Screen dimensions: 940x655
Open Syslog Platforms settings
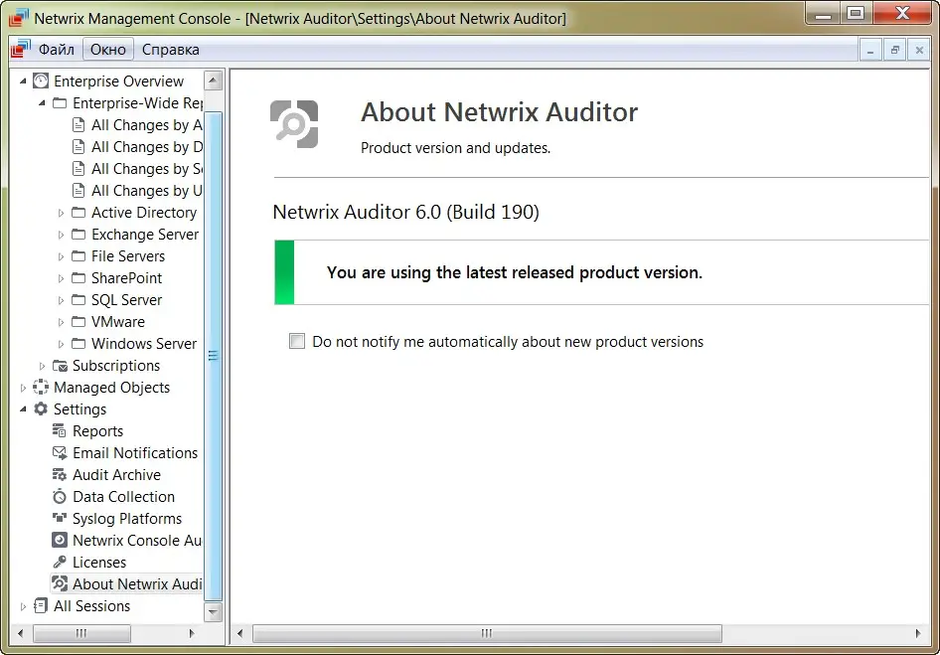point(126,518)
